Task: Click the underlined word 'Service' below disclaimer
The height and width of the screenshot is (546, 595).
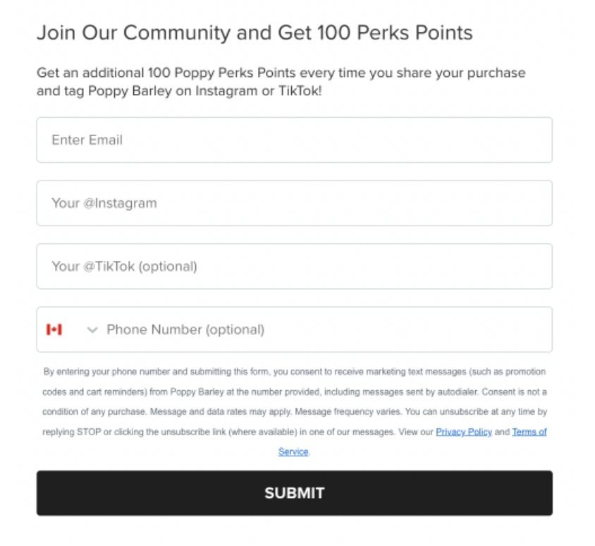Action: 293,451
